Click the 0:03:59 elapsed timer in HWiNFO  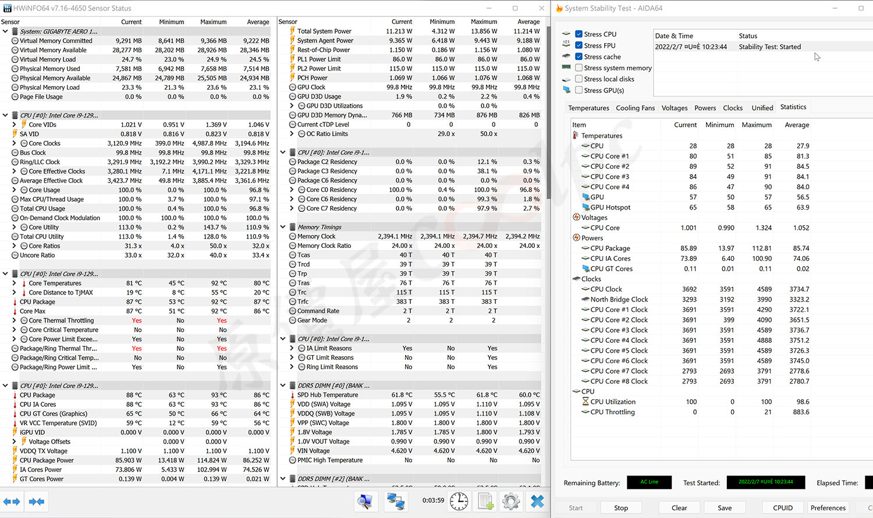(433, 501)
